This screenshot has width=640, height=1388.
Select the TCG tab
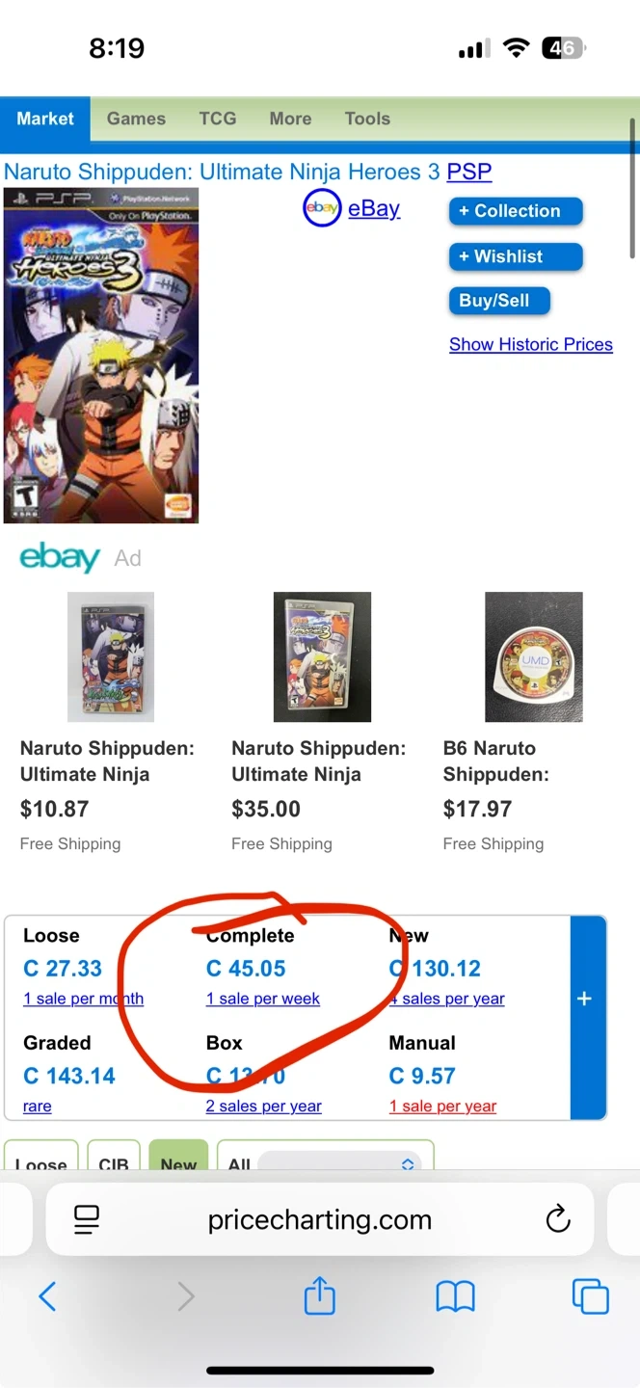pos(218,119)
